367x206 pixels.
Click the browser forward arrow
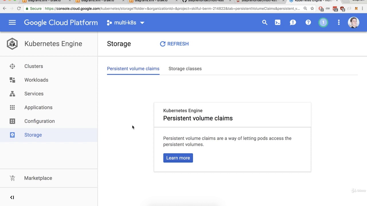[11, 9]
